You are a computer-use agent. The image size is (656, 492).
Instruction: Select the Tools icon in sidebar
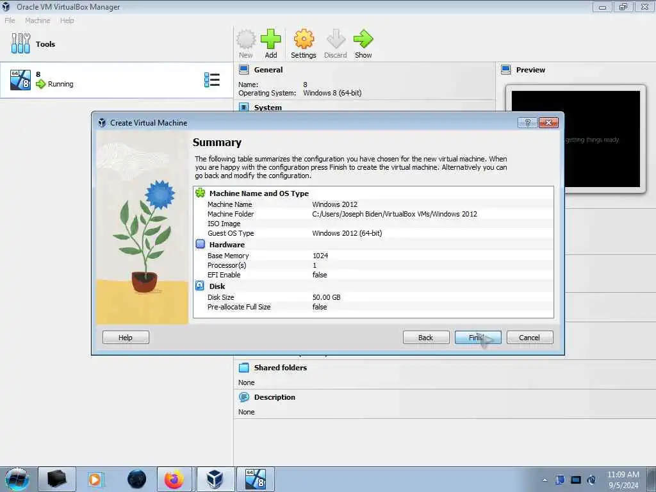(20, 44)
